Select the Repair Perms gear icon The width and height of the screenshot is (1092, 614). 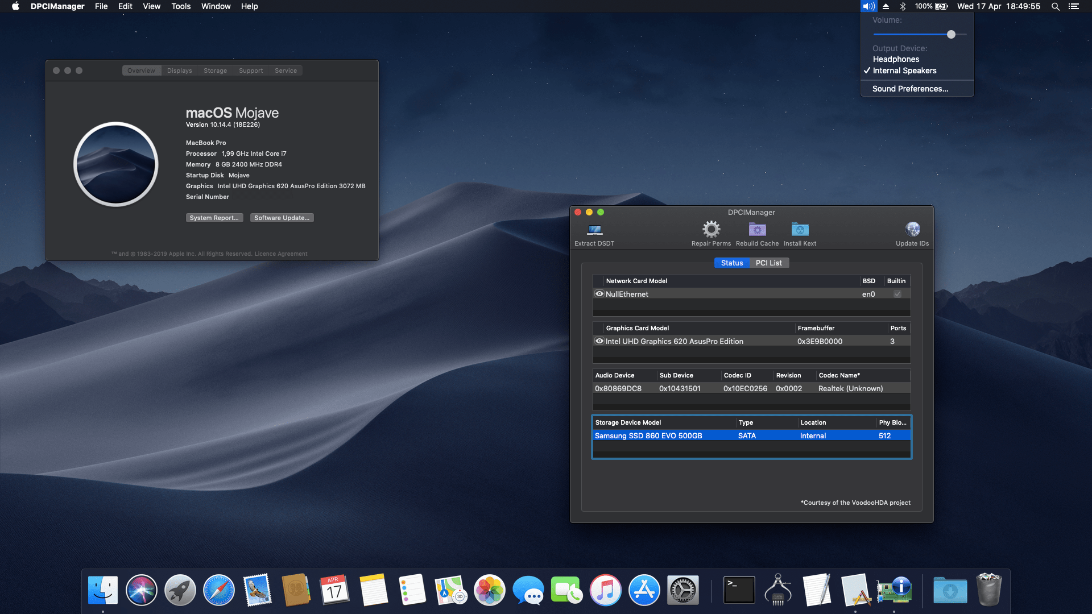710,230
